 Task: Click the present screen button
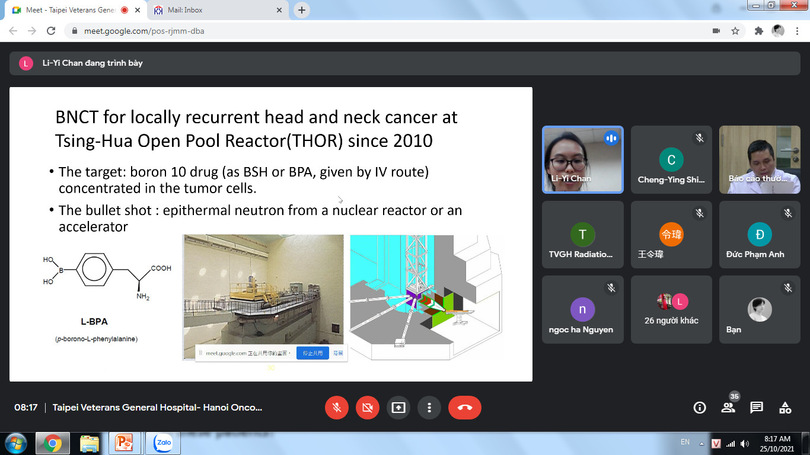click(x=398, y=408)
